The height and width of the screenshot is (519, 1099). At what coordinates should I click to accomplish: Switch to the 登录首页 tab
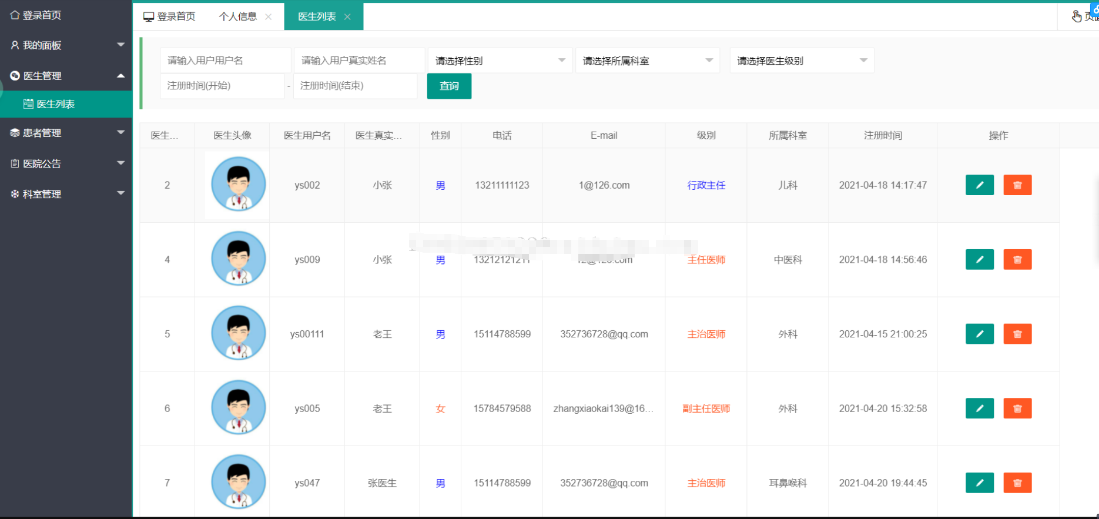[169, 16]
